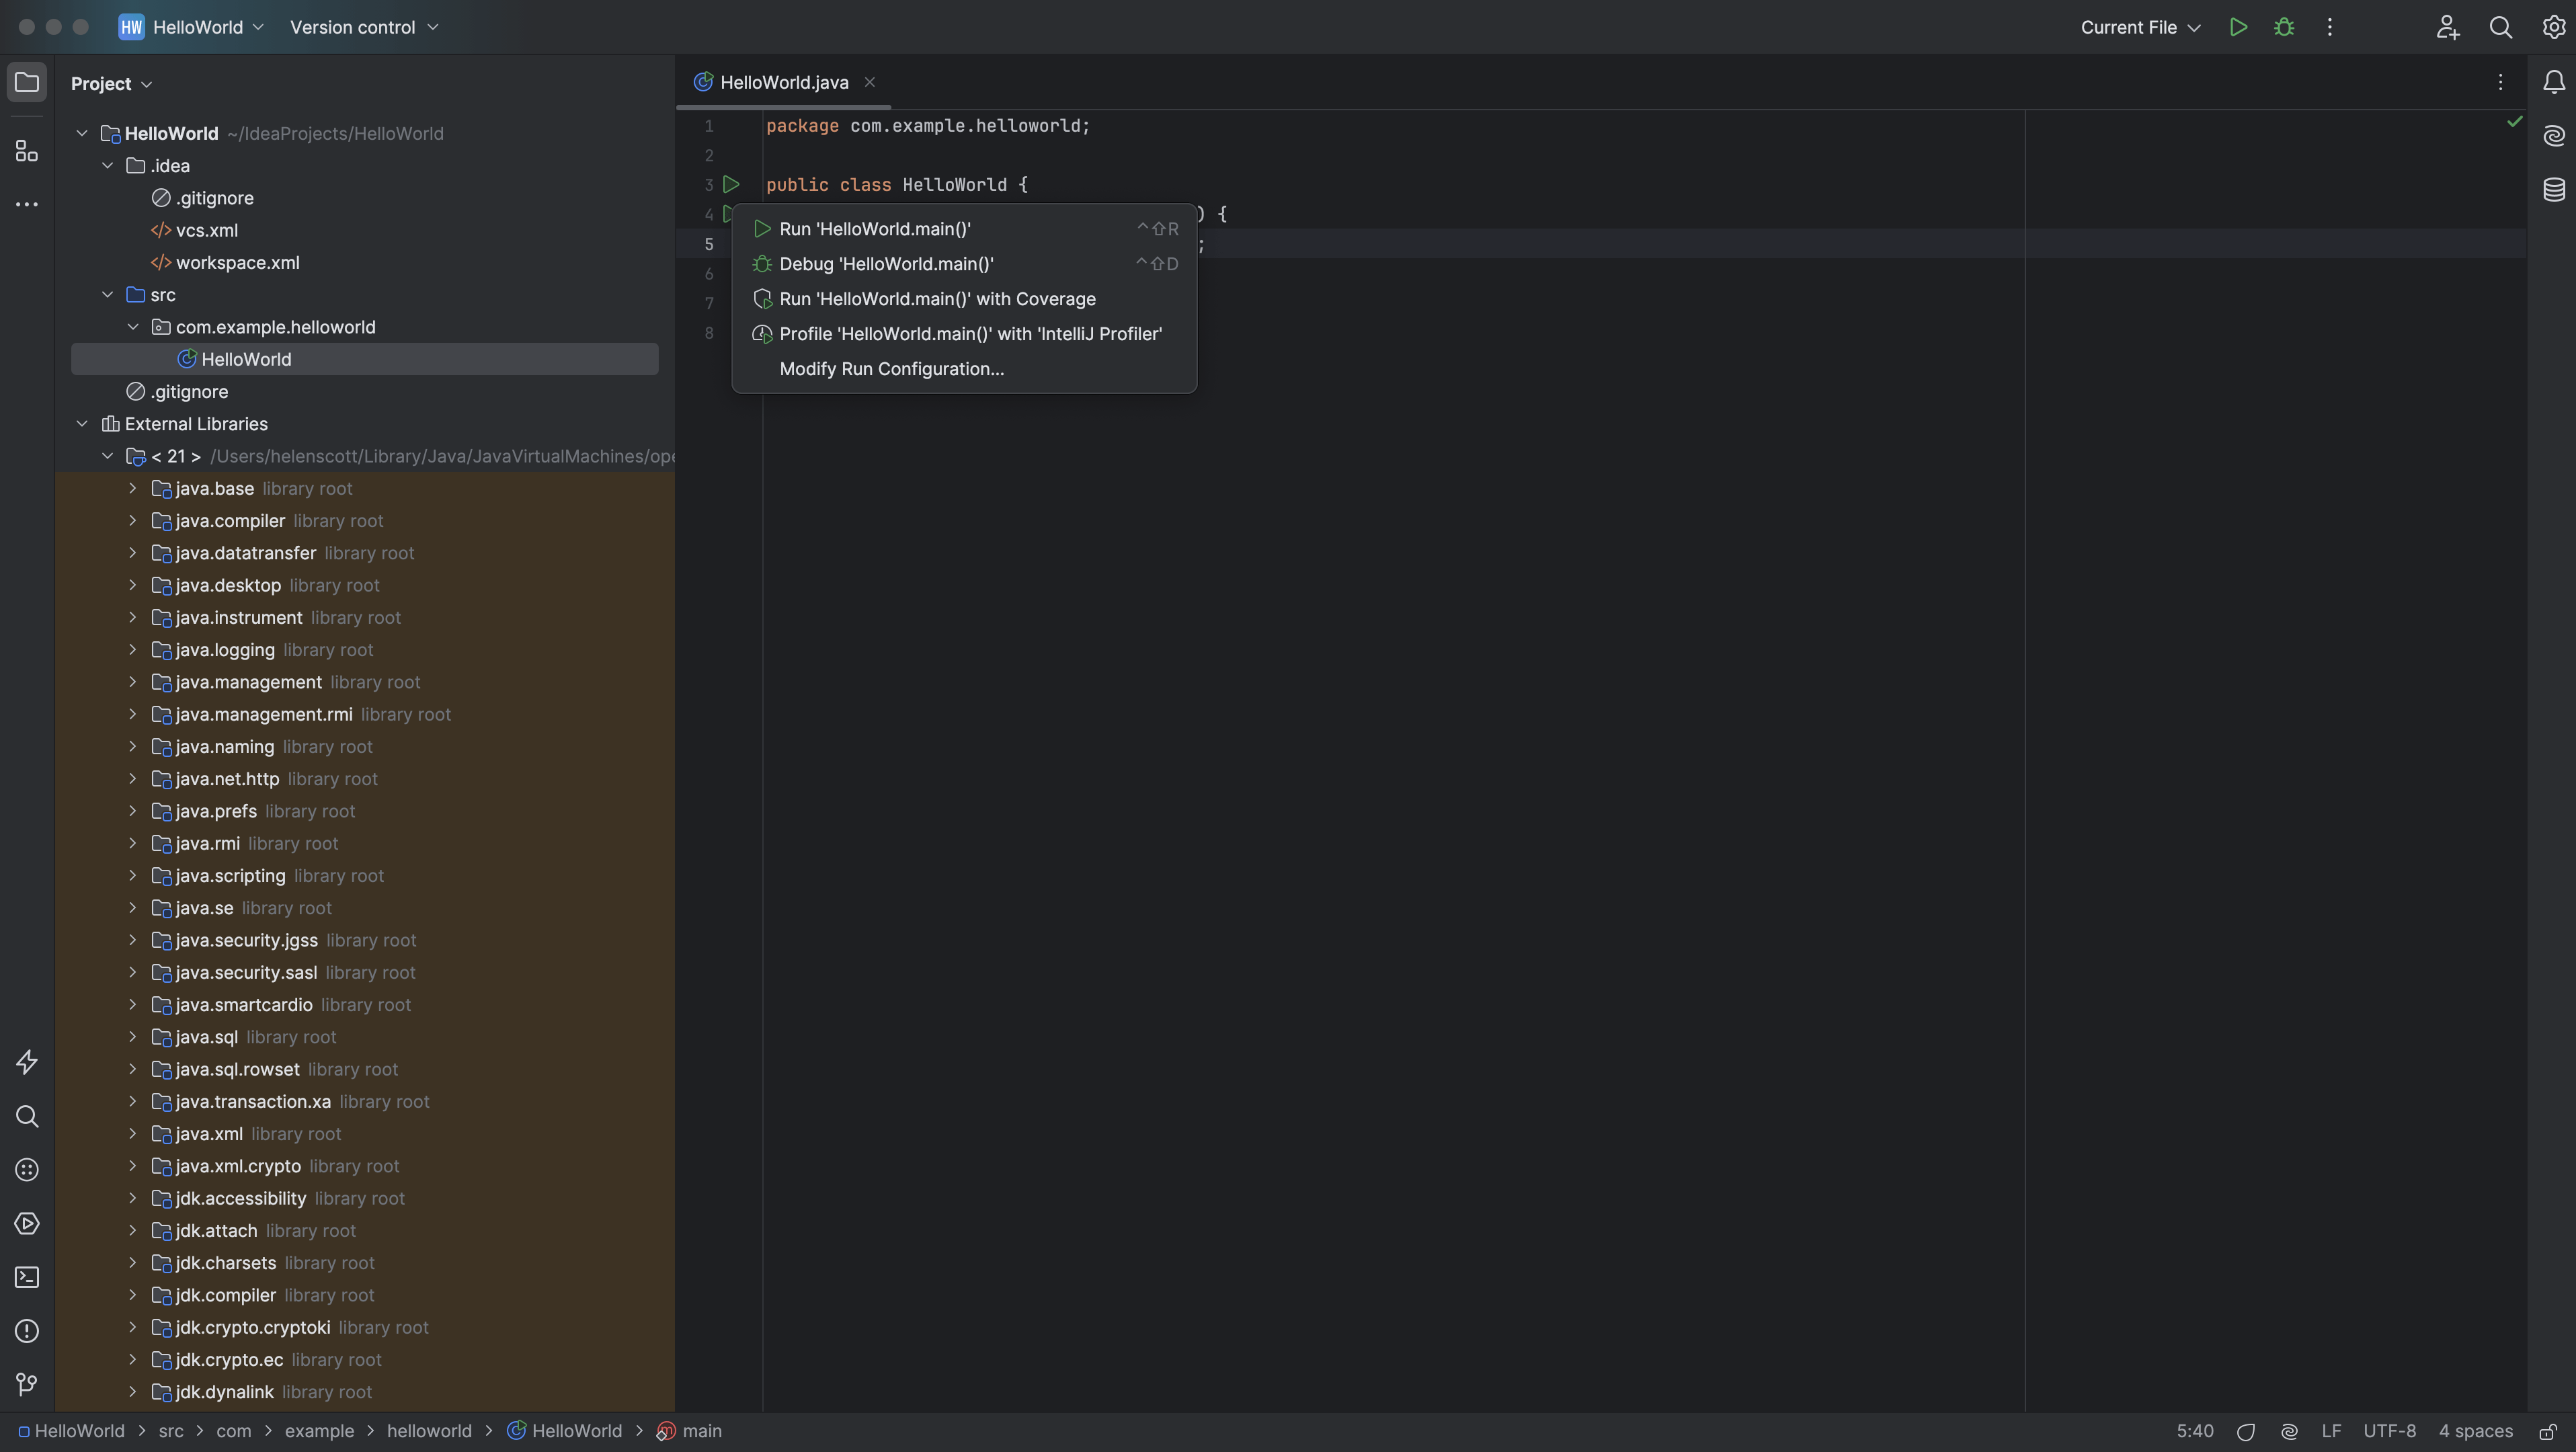
Task: Click run gutter icon beside HelloWorld class
Action: (731, 184)
